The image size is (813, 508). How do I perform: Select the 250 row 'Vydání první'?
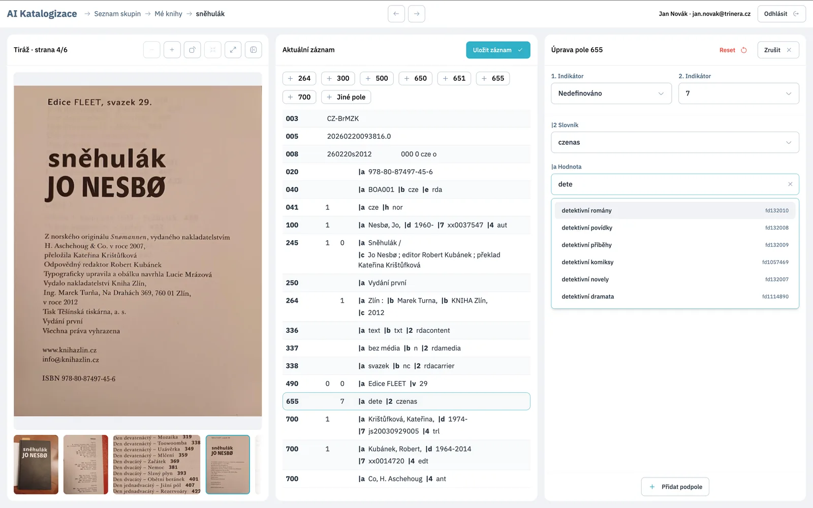pyautogui.click(x=407, y=283)
